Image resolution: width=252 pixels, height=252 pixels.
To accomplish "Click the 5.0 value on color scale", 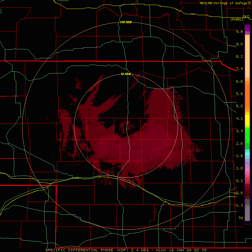I will click(239, 106).
